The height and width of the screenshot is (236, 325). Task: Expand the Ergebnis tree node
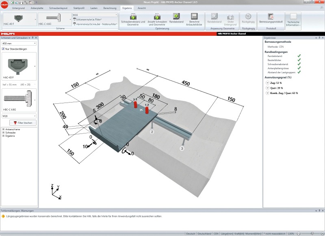click(x=3, y=136)
